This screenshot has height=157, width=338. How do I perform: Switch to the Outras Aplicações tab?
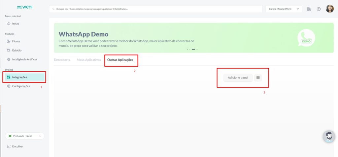point(120,60)
